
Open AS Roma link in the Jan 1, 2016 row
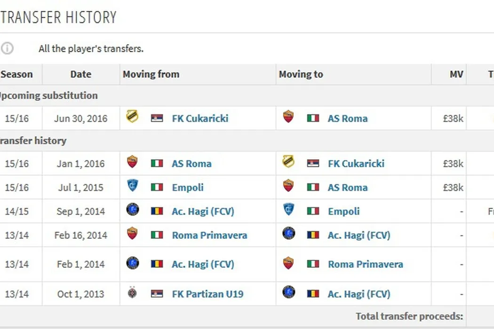(191, 164)
